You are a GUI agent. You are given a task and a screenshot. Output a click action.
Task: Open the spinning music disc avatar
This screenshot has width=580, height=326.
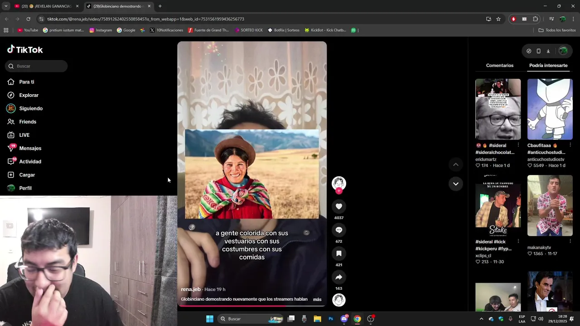tap(339, 300)
